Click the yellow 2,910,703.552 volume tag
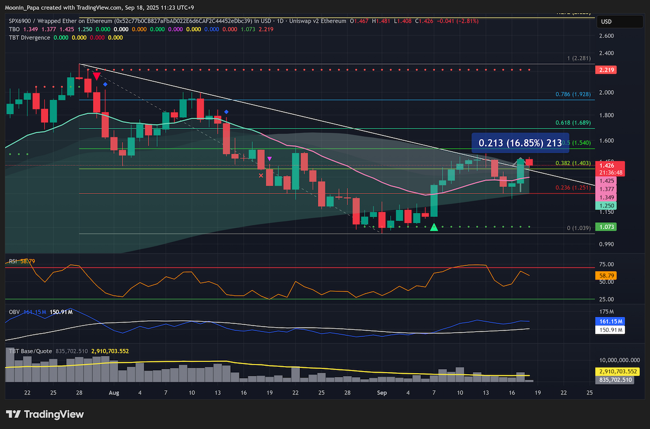 (619, 372)
